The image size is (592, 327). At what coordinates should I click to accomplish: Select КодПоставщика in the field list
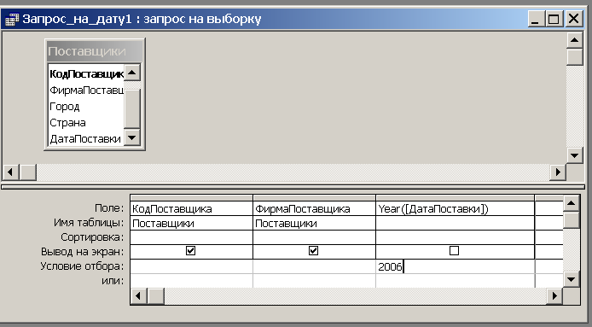[x=86, y=73]
